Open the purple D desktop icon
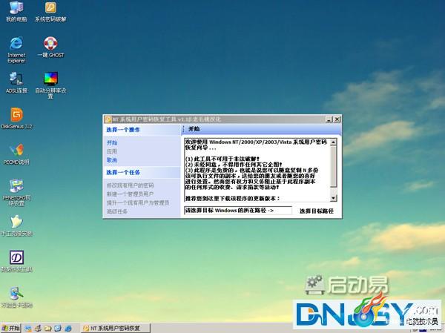 pos(16,262)
